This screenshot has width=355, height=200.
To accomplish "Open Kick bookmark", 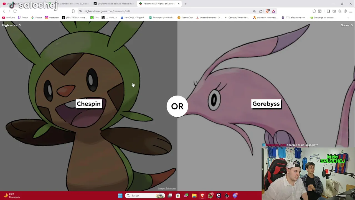I will click(x=95, y=17).
